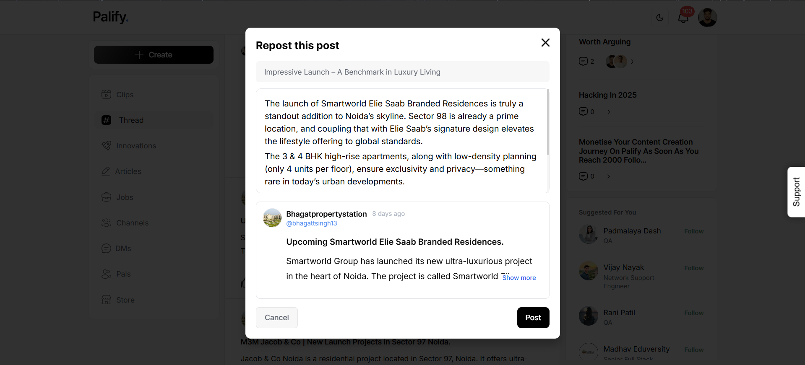Expand Hacking In 2025 chevron
Image resolution: width=805 pixels, height=365 pixels.
click(609, 112)
